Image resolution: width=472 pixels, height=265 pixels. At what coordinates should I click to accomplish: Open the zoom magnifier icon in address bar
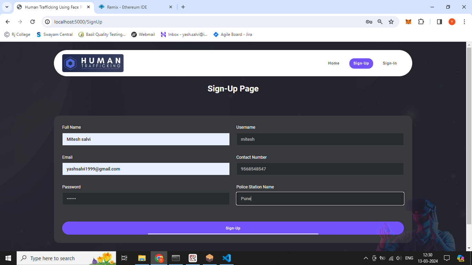pyautogui.click(x=380, y=22)
